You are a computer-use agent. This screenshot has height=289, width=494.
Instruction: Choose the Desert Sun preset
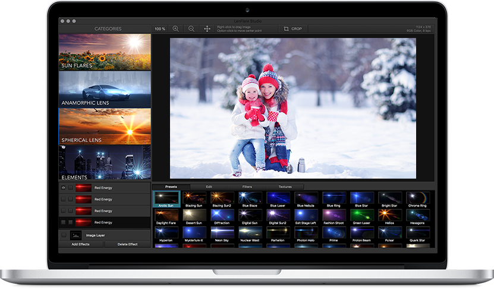194,215
